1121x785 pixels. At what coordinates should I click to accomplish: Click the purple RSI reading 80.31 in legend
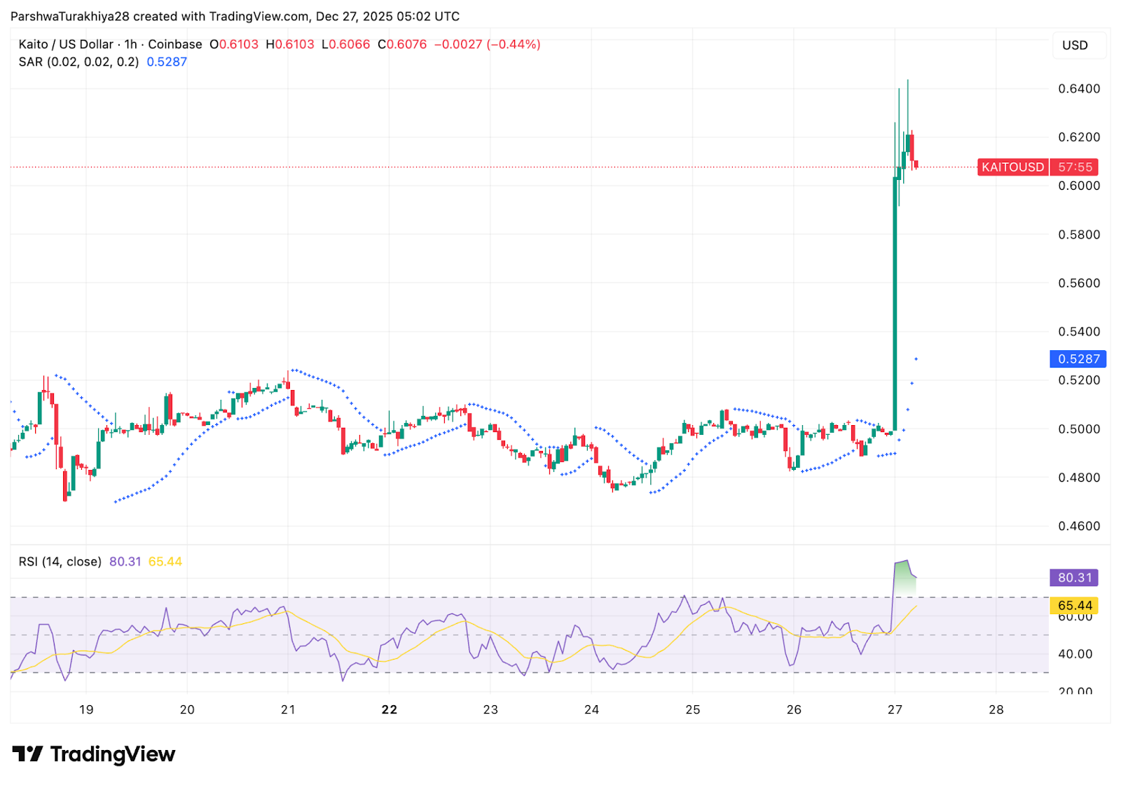[x=125, y=561]
